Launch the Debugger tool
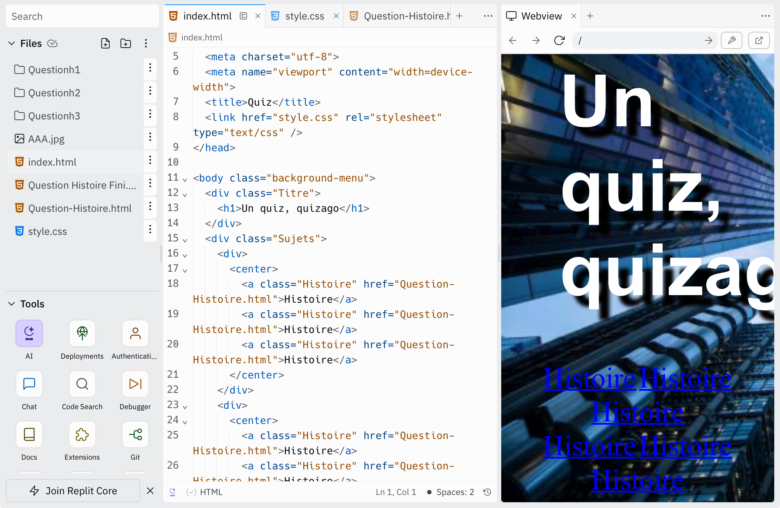 (x=135, y=384)
